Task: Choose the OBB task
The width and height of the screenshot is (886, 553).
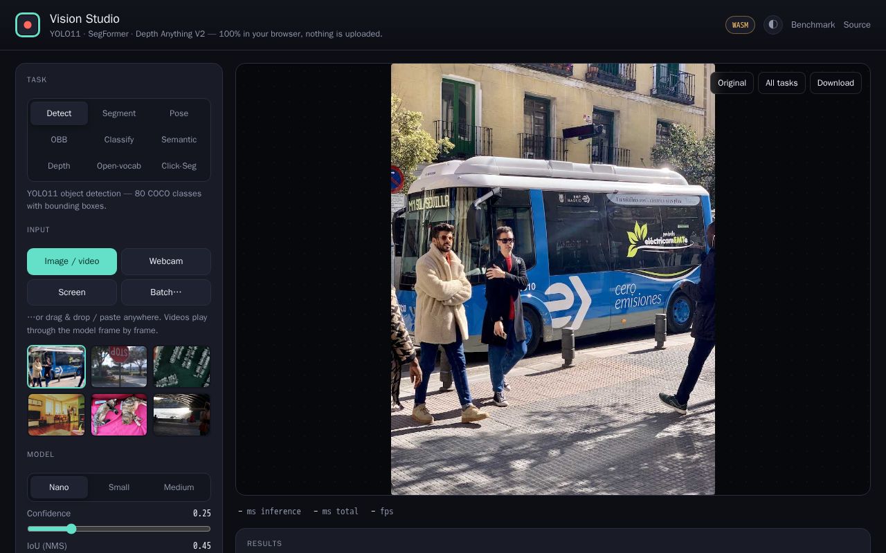Action: (59, 140)
